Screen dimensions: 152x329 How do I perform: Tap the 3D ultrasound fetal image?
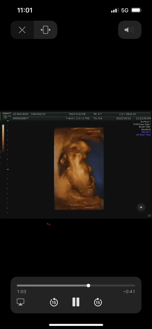(x=79, y=168)
